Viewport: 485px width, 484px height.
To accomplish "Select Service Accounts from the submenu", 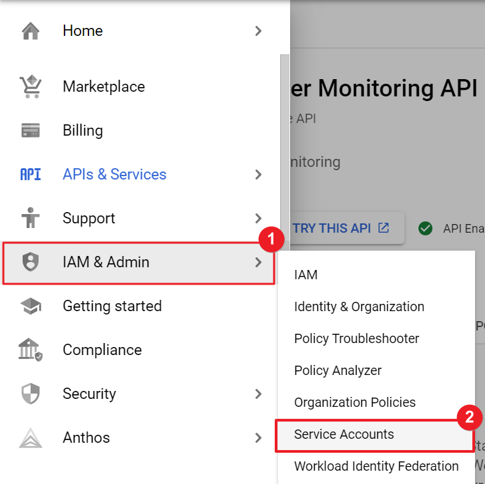I will 344,434.
